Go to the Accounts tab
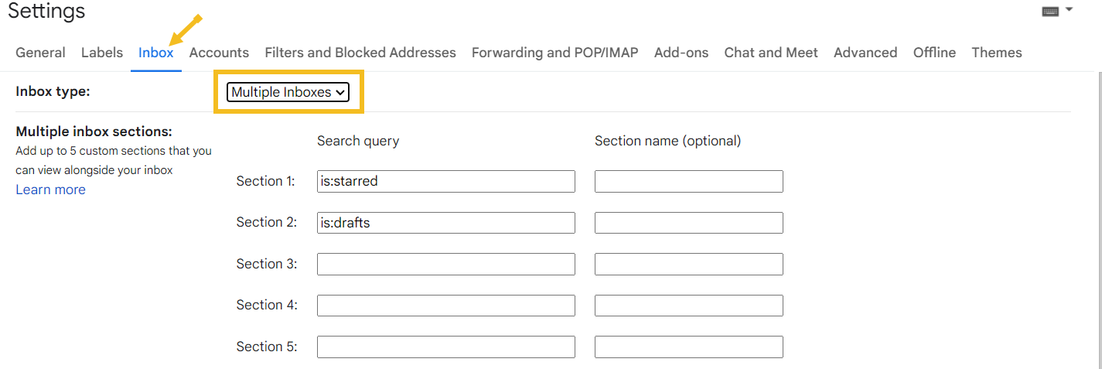This screenshot has width=1102, height=369. coord(219,53)
